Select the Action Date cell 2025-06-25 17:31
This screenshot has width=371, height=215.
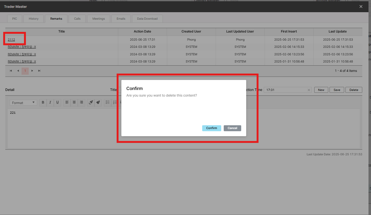(x=142, y=40)
